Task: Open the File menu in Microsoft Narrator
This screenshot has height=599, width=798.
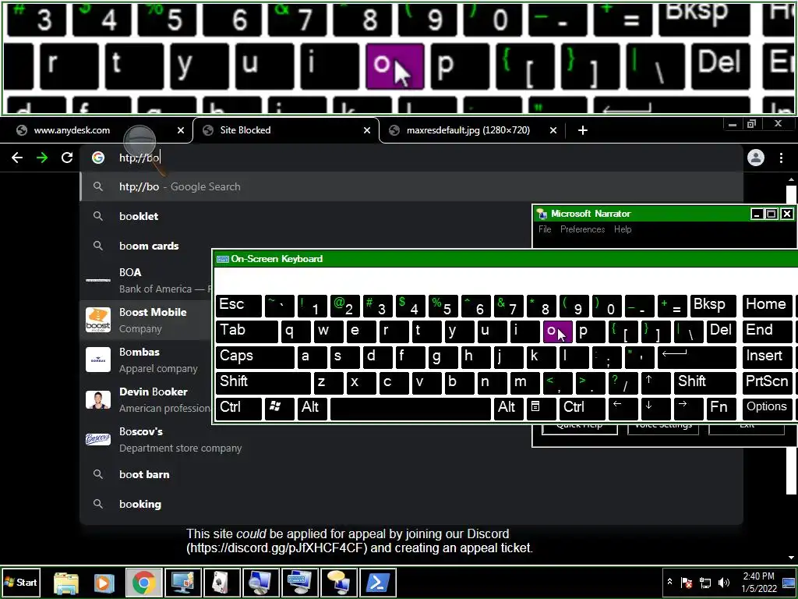Action: tap(545, 229)
